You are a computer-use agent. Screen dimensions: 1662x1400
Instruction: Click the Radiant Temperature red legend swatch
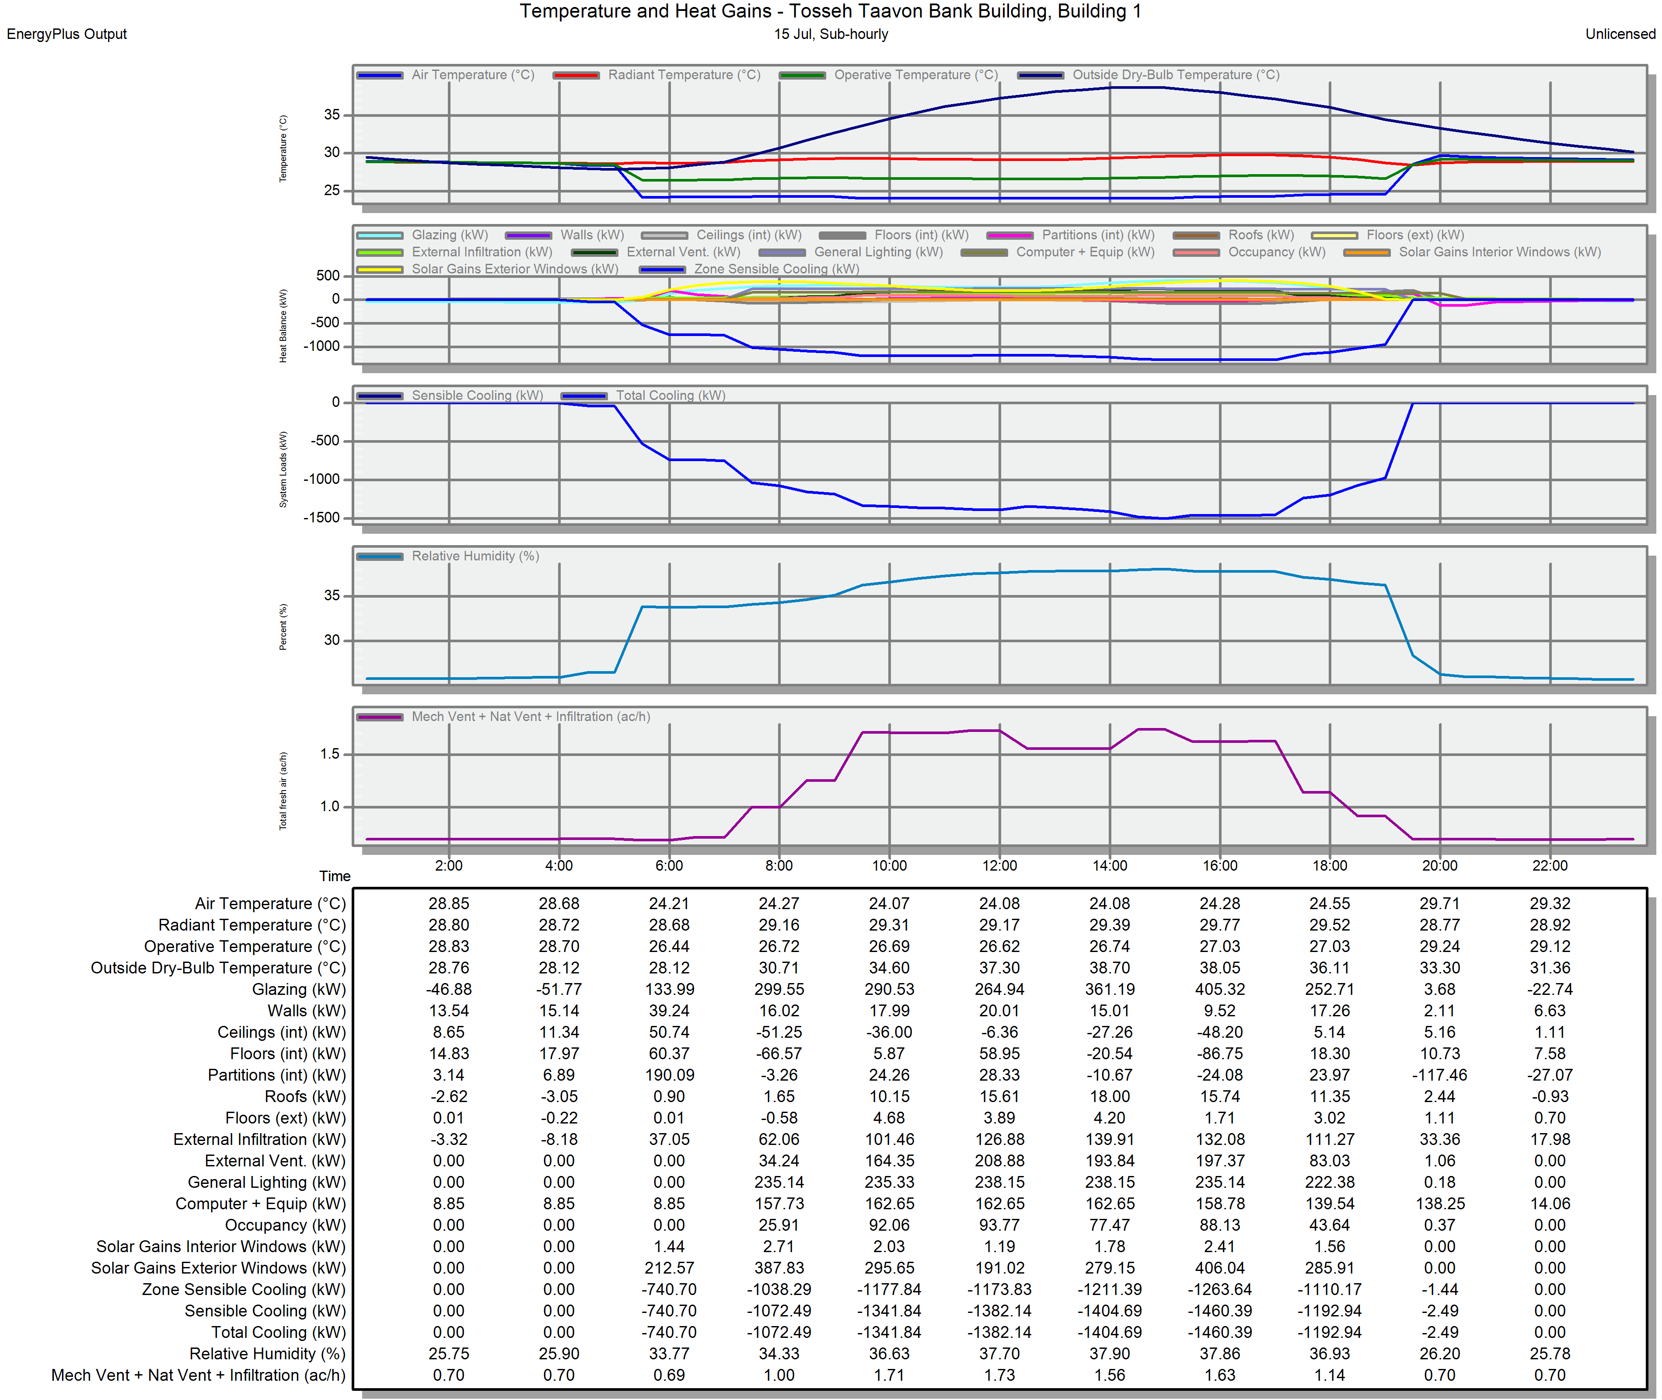[x=576, y=75]
